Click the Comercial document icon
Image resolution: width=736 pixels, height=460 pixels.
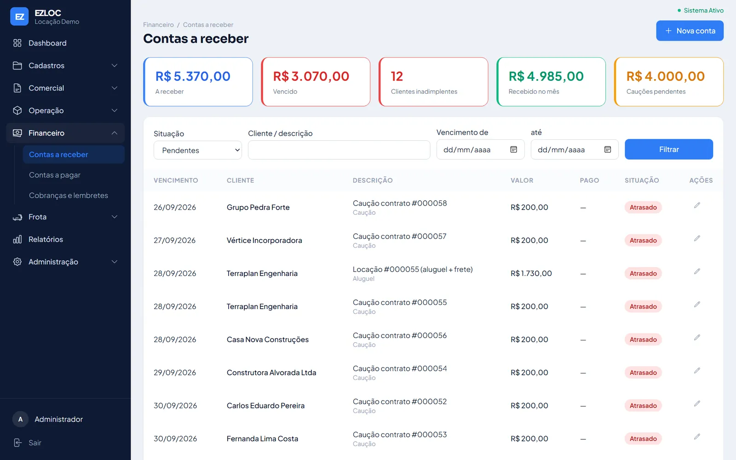coord(17,88)
